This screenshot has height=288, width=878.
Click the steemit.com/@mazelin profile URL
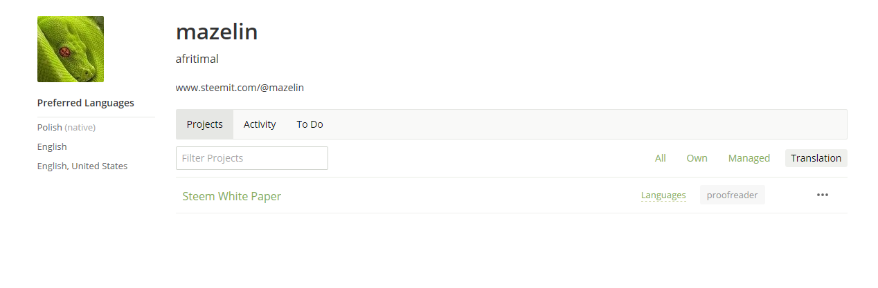(x=240, y=88)
